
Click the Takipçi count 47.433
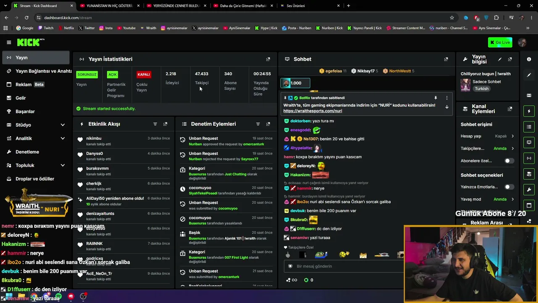coord(202,74)
